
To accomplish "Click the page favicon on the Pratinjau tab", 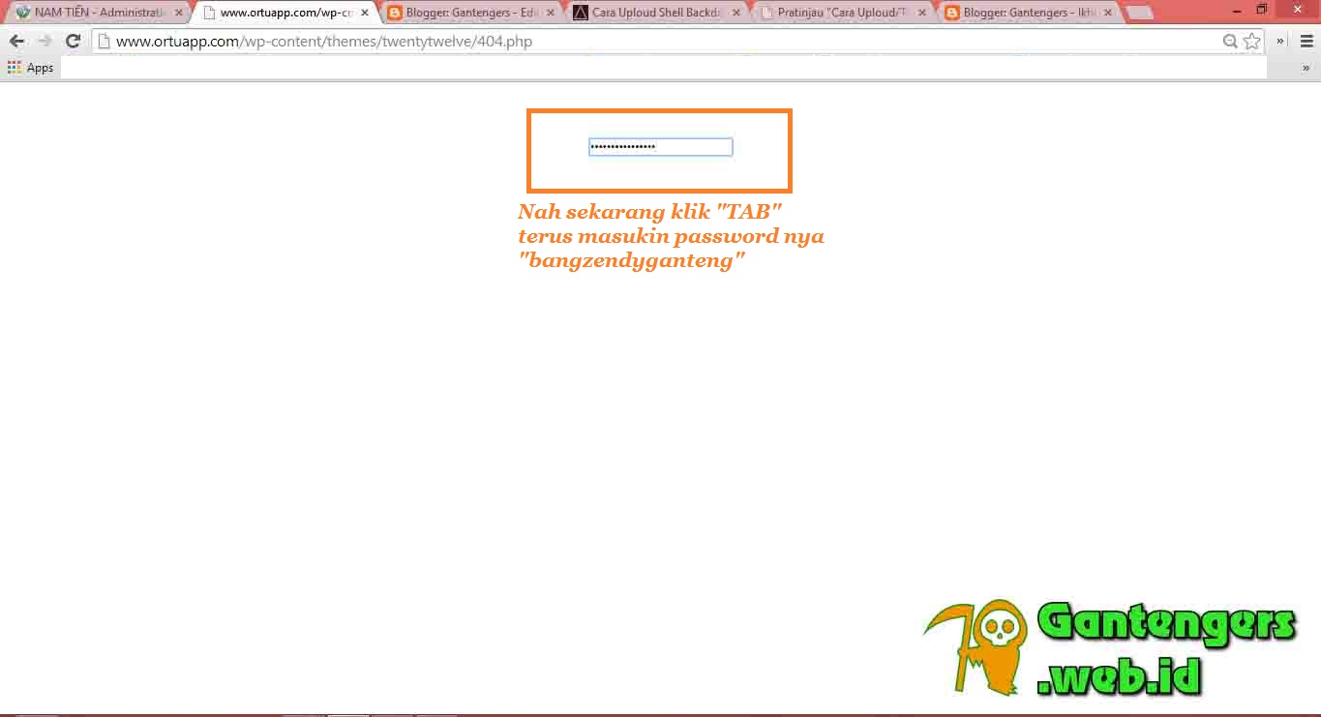I will point(767,13).
